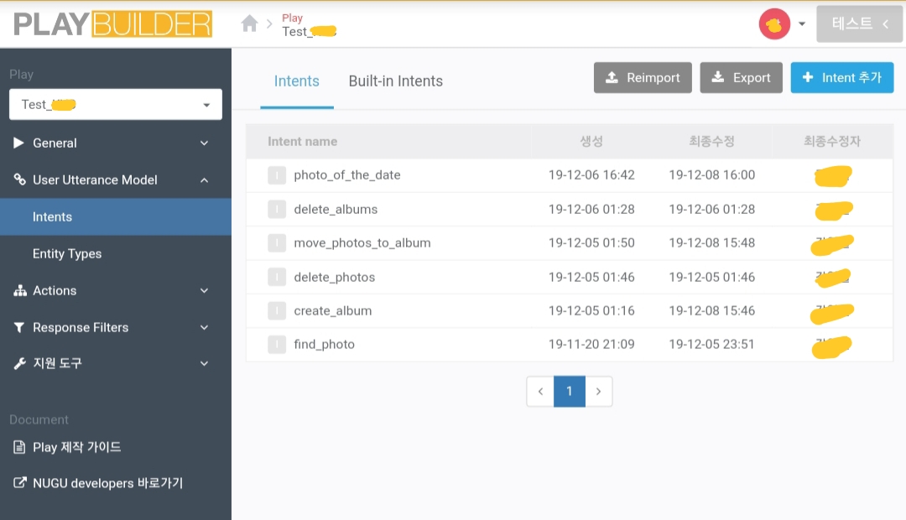Open the Play 제작 가이드 link
Screen dimensions: 906x520
tap(77, 447)
